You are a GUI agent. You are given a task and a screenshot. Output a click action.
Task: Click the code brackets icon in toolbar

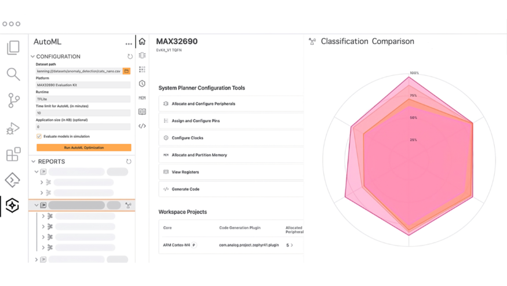(142, 126)
